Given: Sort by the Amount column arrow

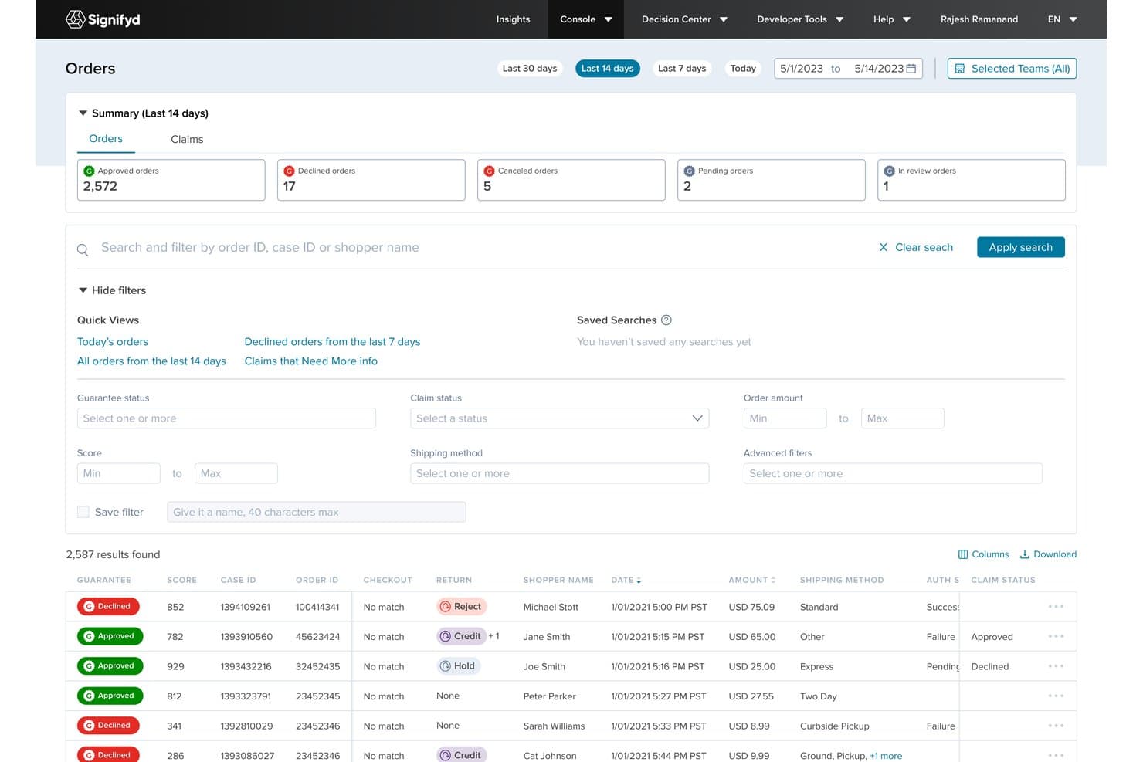Looking at the screenshot, I should (773, 580).
